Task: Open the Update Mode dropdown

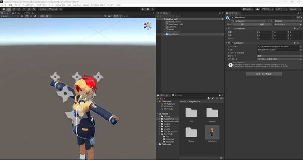Action: point(279,56)
